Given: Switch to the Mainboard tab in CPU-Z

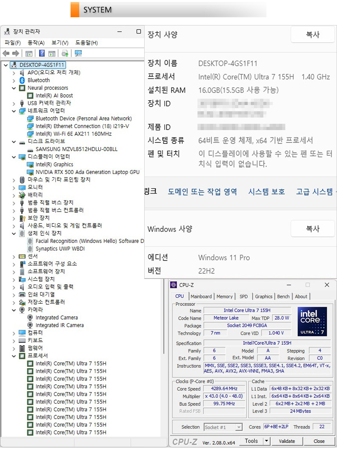Looking at the screenshot, I should pyautogui.click(x=201, y=296).
